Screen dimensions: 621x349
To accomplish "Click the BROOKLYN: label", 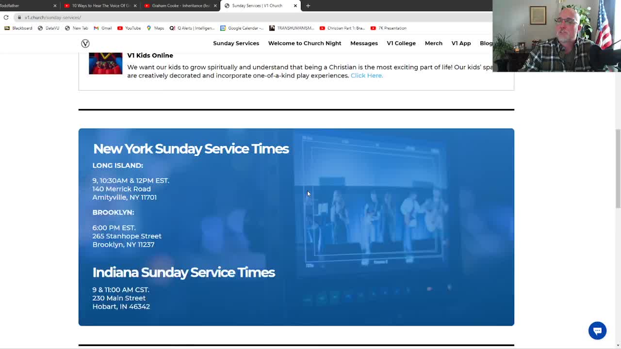I will click(113, 212).
